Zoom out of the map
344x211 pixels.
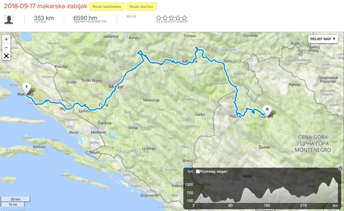click(x=6, y=47)
